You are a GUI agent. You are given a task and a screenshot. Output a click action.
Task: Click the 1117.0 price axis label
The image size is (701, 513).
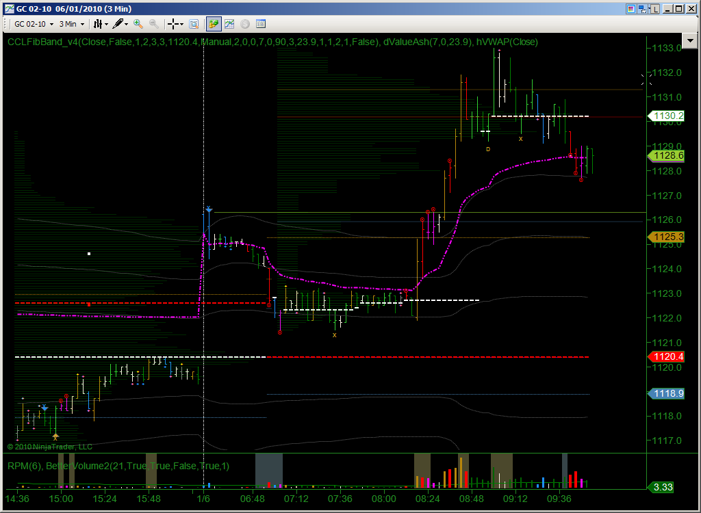click(x=666, y=440)
